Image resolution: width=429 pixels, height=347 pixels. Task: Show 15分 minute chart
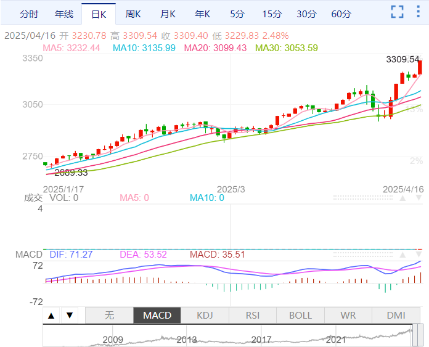272,14
